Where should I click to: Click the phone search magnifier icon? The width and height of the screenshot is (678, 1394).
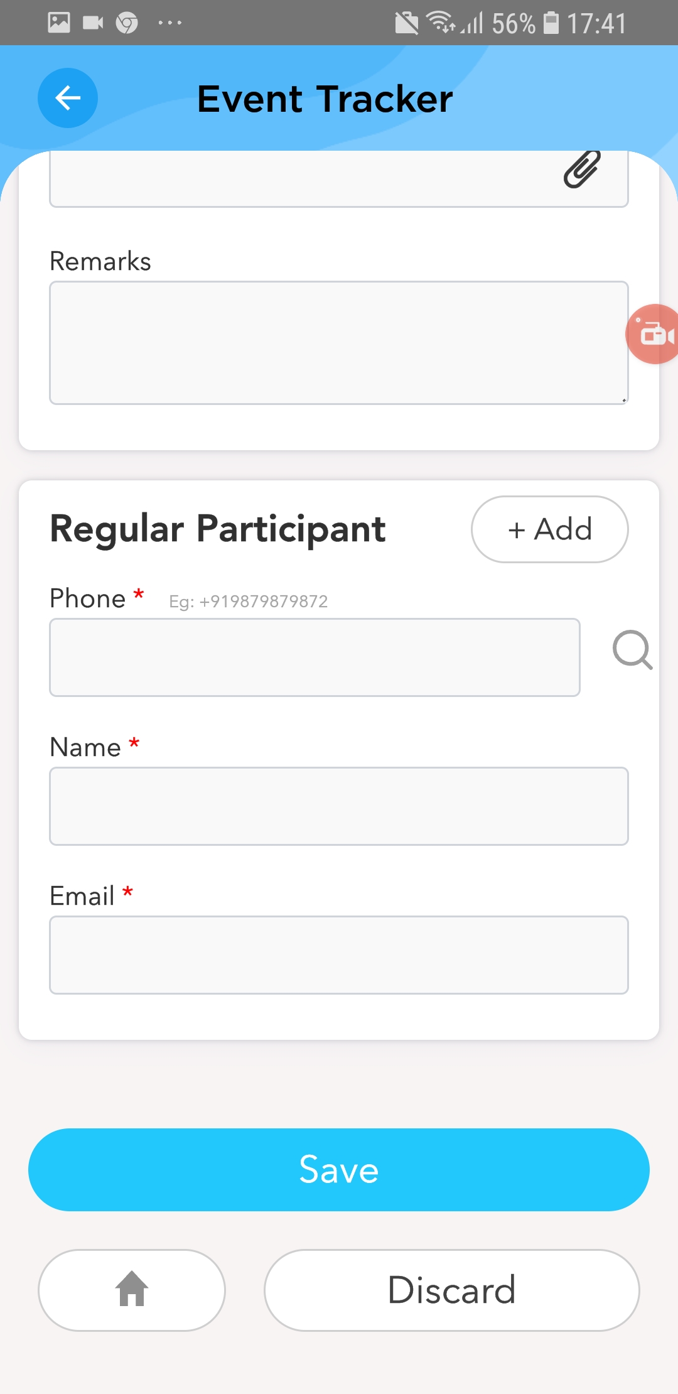632,651
